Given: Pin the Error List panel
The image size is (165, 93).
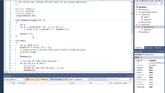Looking at the screenshot, I should [129, 76].
